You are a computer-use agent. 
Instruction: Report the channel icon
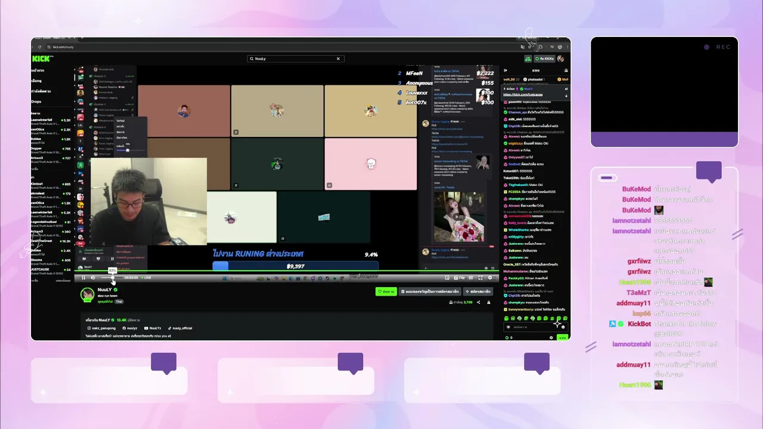[489, 302]
